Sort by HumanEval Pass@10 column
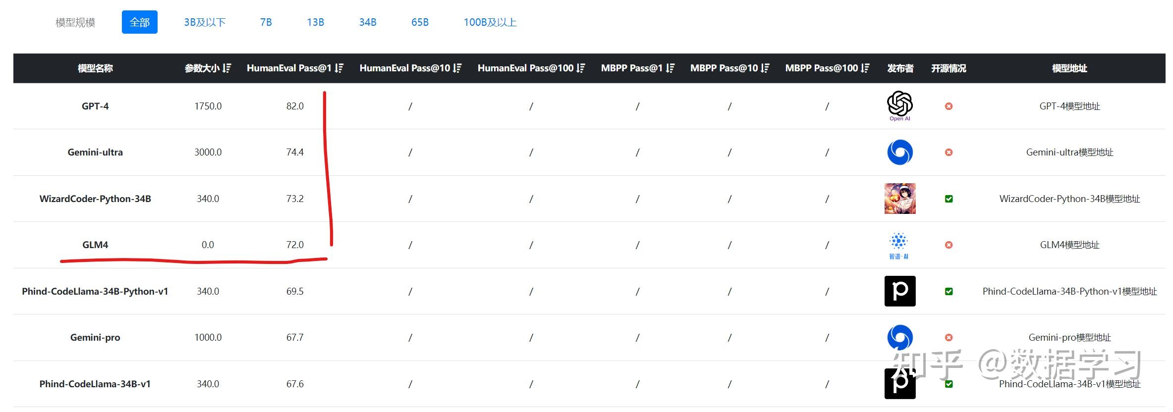The height and width of the screenshot is (412, 1173). 457,68
